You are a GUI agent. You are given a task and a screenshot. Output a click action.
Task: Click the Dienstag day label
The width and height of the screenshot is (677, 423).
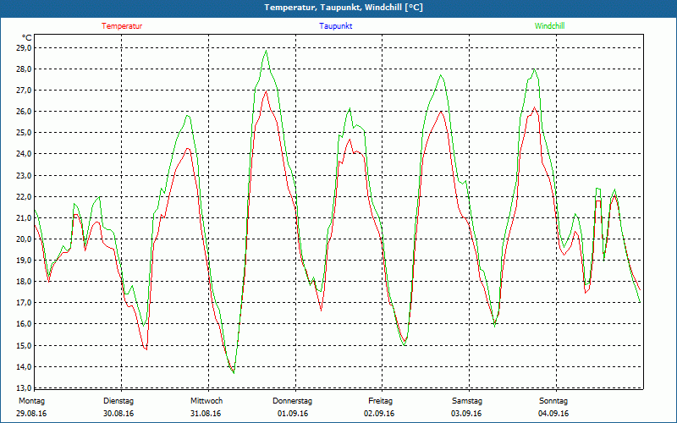tap(118, 401)
